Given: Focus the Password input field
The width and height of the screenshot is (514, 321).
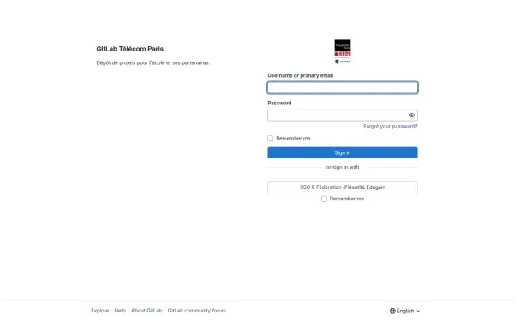Looking at the screenshot, I should [338, 116].
